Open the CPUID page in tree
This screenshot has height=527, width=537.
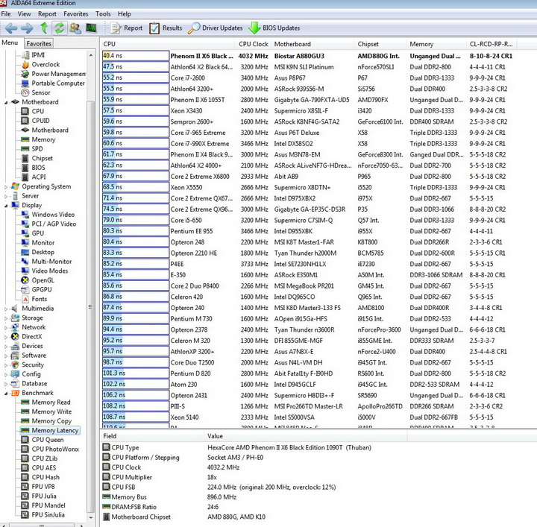(40, 121)
